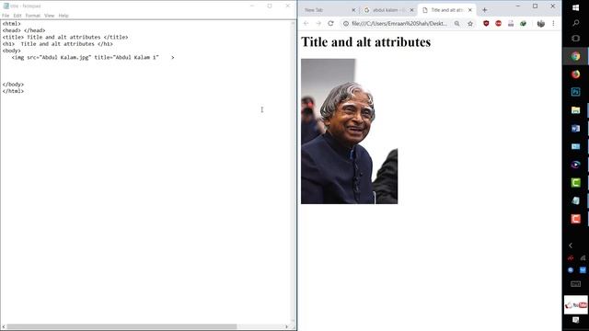589x331 pixels.
Task: View site information icon beside URL
Action: 346,23
